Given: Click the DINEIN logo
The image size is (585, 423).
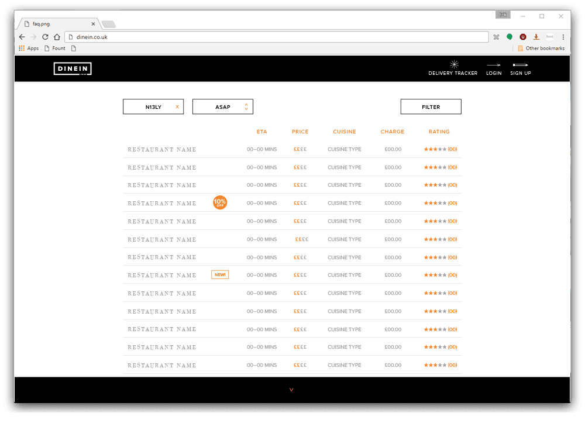Looking at the screenshot, I should click(73, 69).
